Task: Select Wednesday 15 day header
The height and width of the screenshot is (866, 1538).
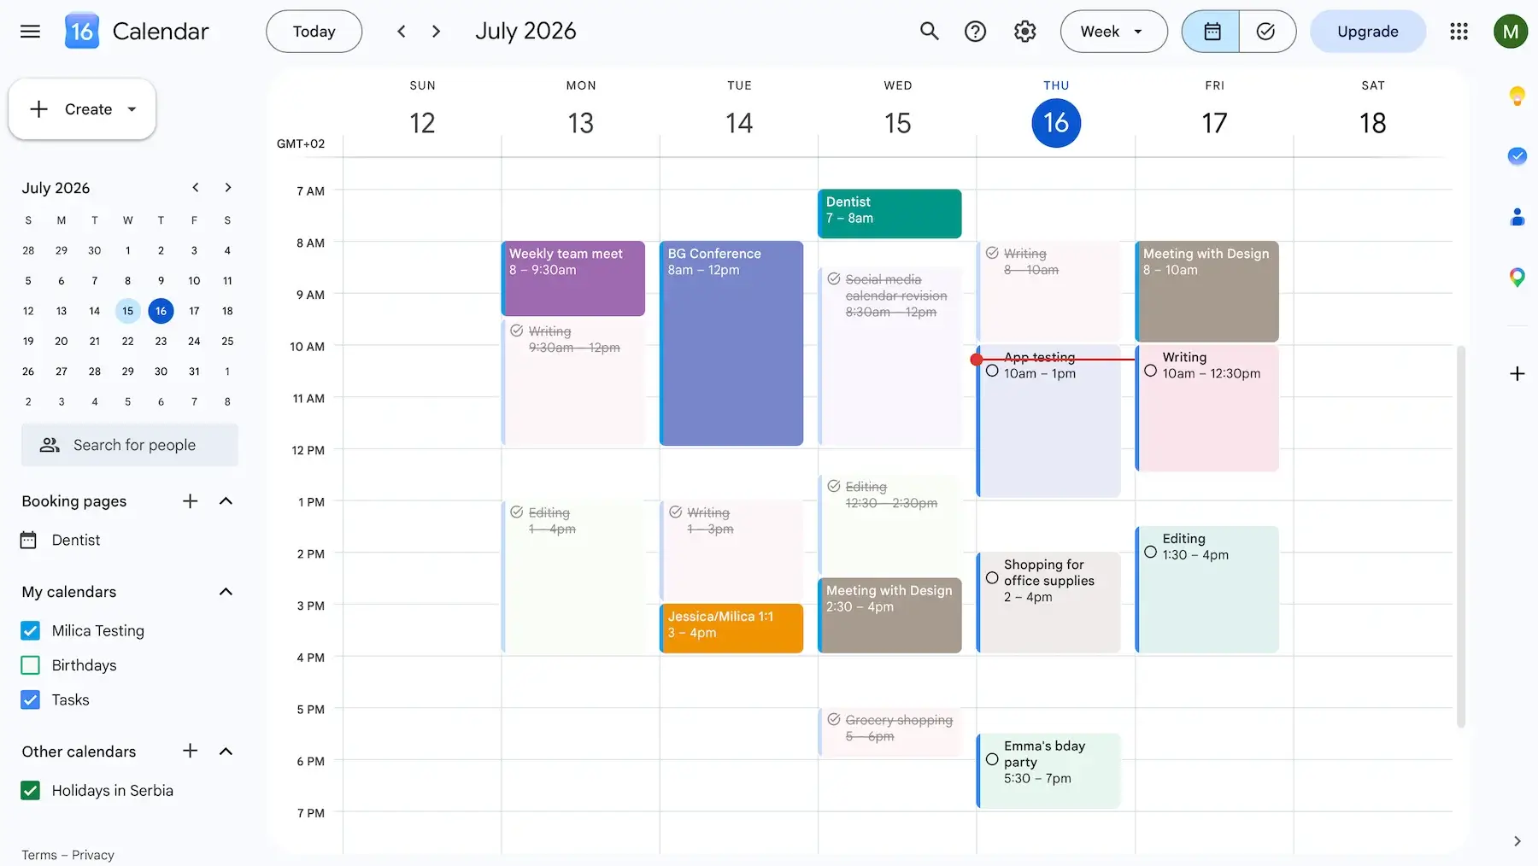Action: [897, 122]
